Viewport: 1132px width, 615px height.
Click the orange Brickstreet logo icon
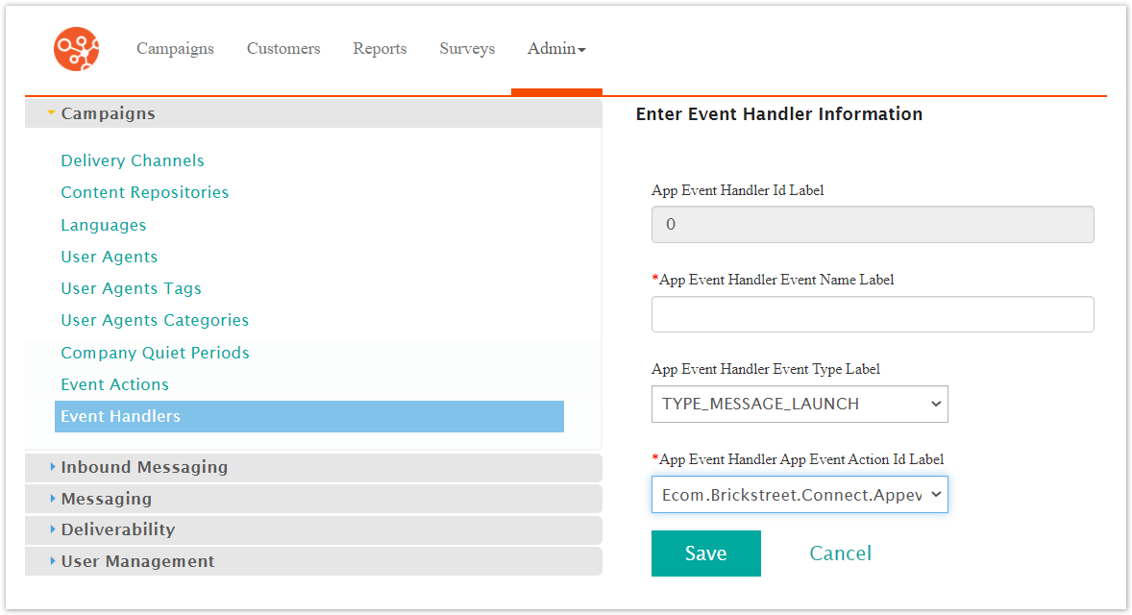point(77,49)
